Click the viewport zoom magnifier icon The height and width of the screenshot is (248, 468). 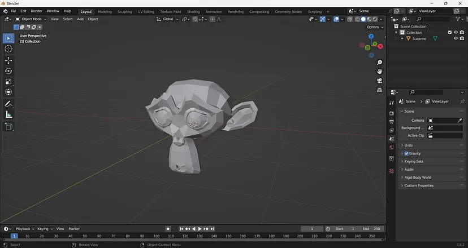coord(379,63)
